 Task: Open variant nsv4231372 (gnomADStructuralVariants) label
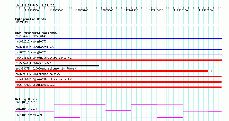(x=44, y=58)
